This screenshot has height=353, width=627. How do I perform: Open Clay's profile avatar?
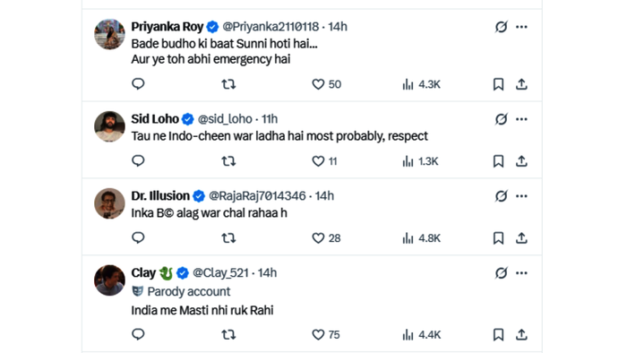pos(109,280)
